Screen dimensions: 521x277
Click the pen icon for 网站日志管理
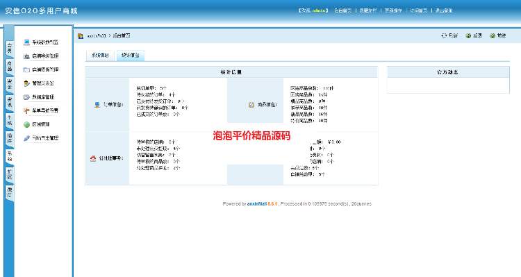[26, 138]
